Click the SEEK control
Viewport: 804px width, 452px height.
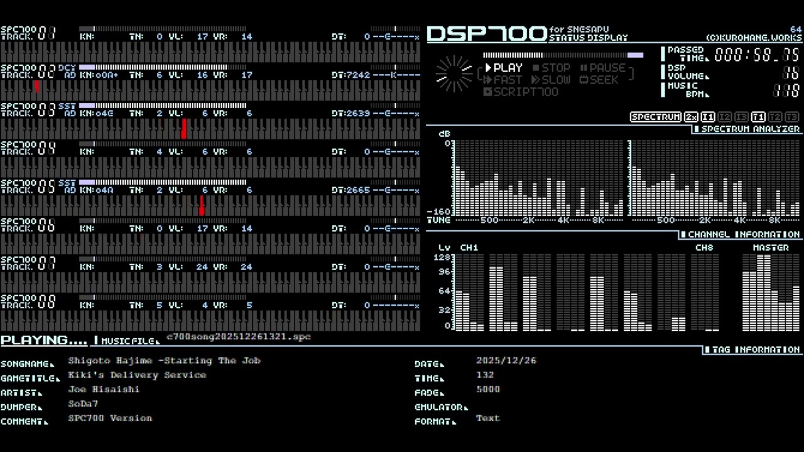point(599,80)
